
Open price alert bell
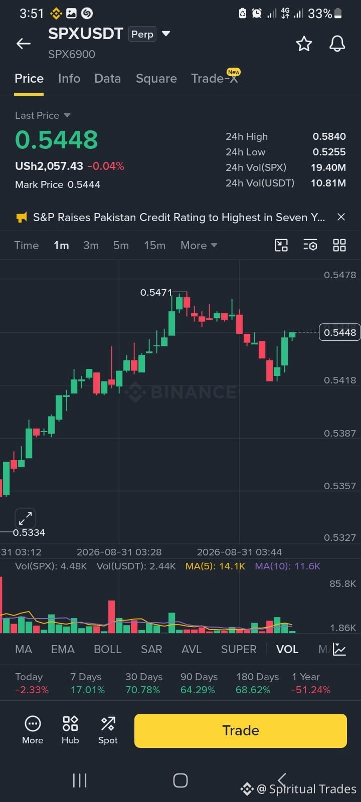[337, 44]
